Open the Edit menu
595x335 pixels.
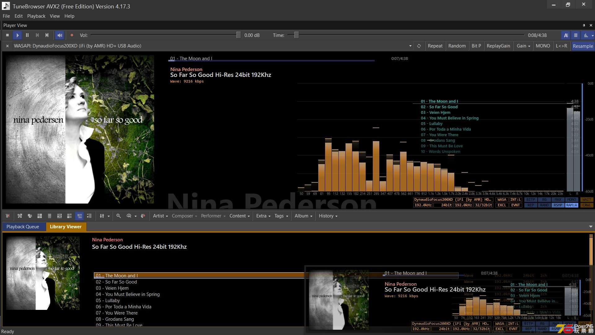19,16
